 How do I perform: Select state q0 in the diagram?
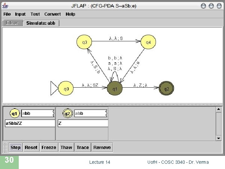[x=66, y=88]
